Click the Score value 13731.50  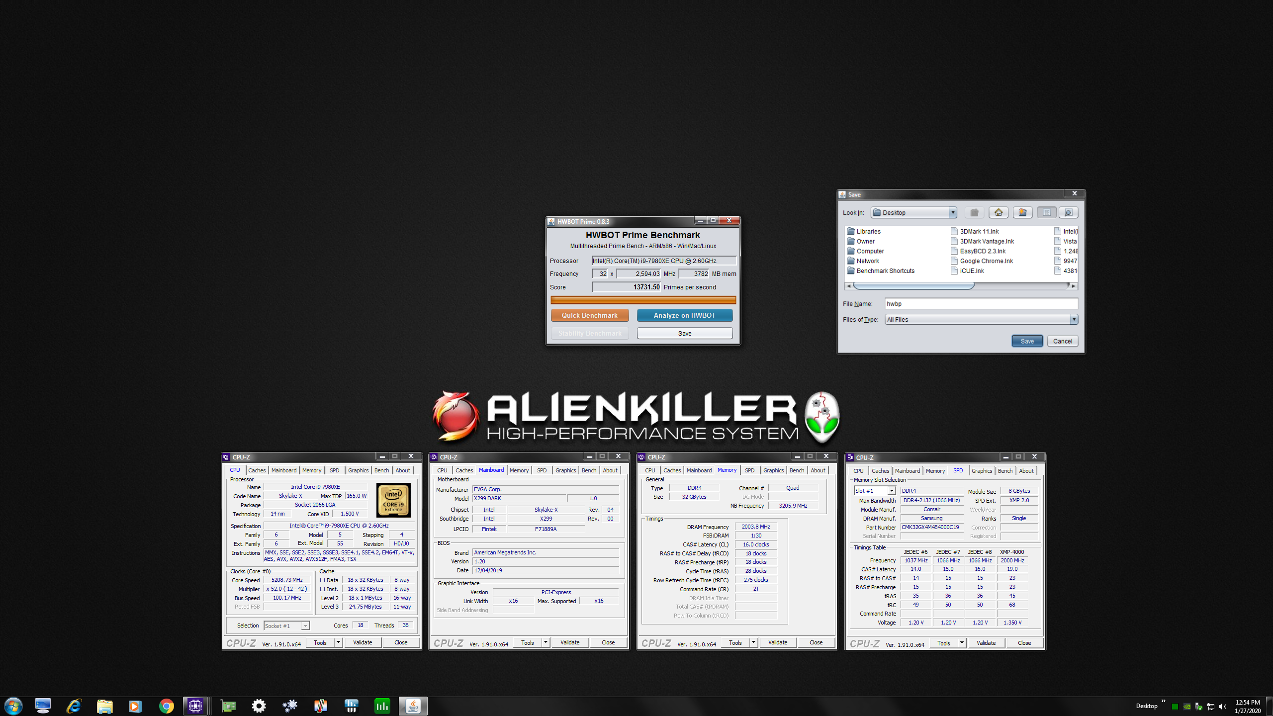click(x=626, y=287)
